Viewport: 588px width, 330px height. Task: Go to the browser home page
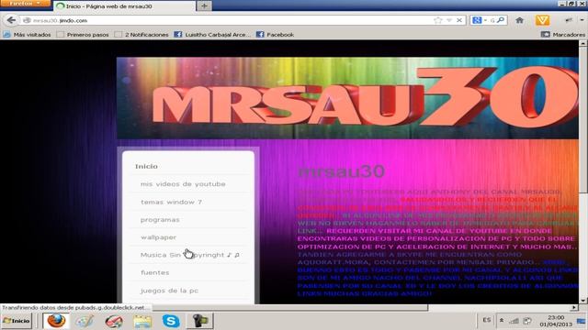point(519,20)
